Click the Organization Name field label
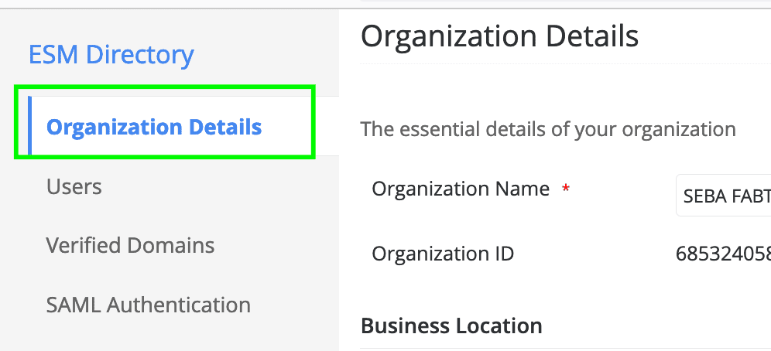 (461, 189)
